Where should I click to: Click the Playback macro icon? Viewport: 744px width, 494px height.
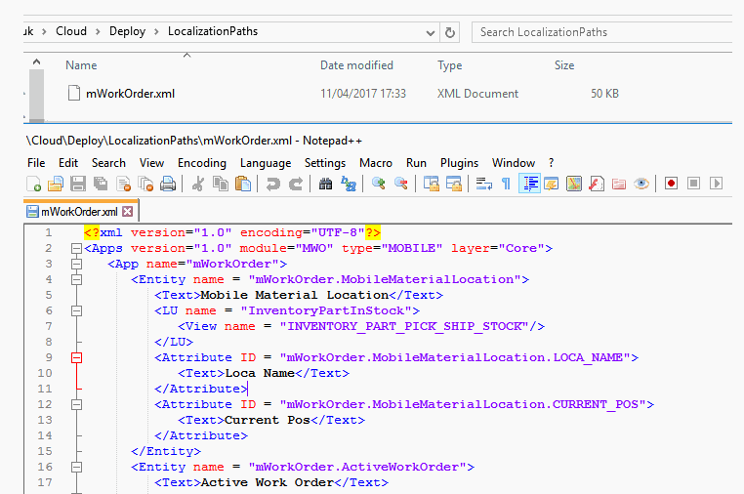(717, 184)
